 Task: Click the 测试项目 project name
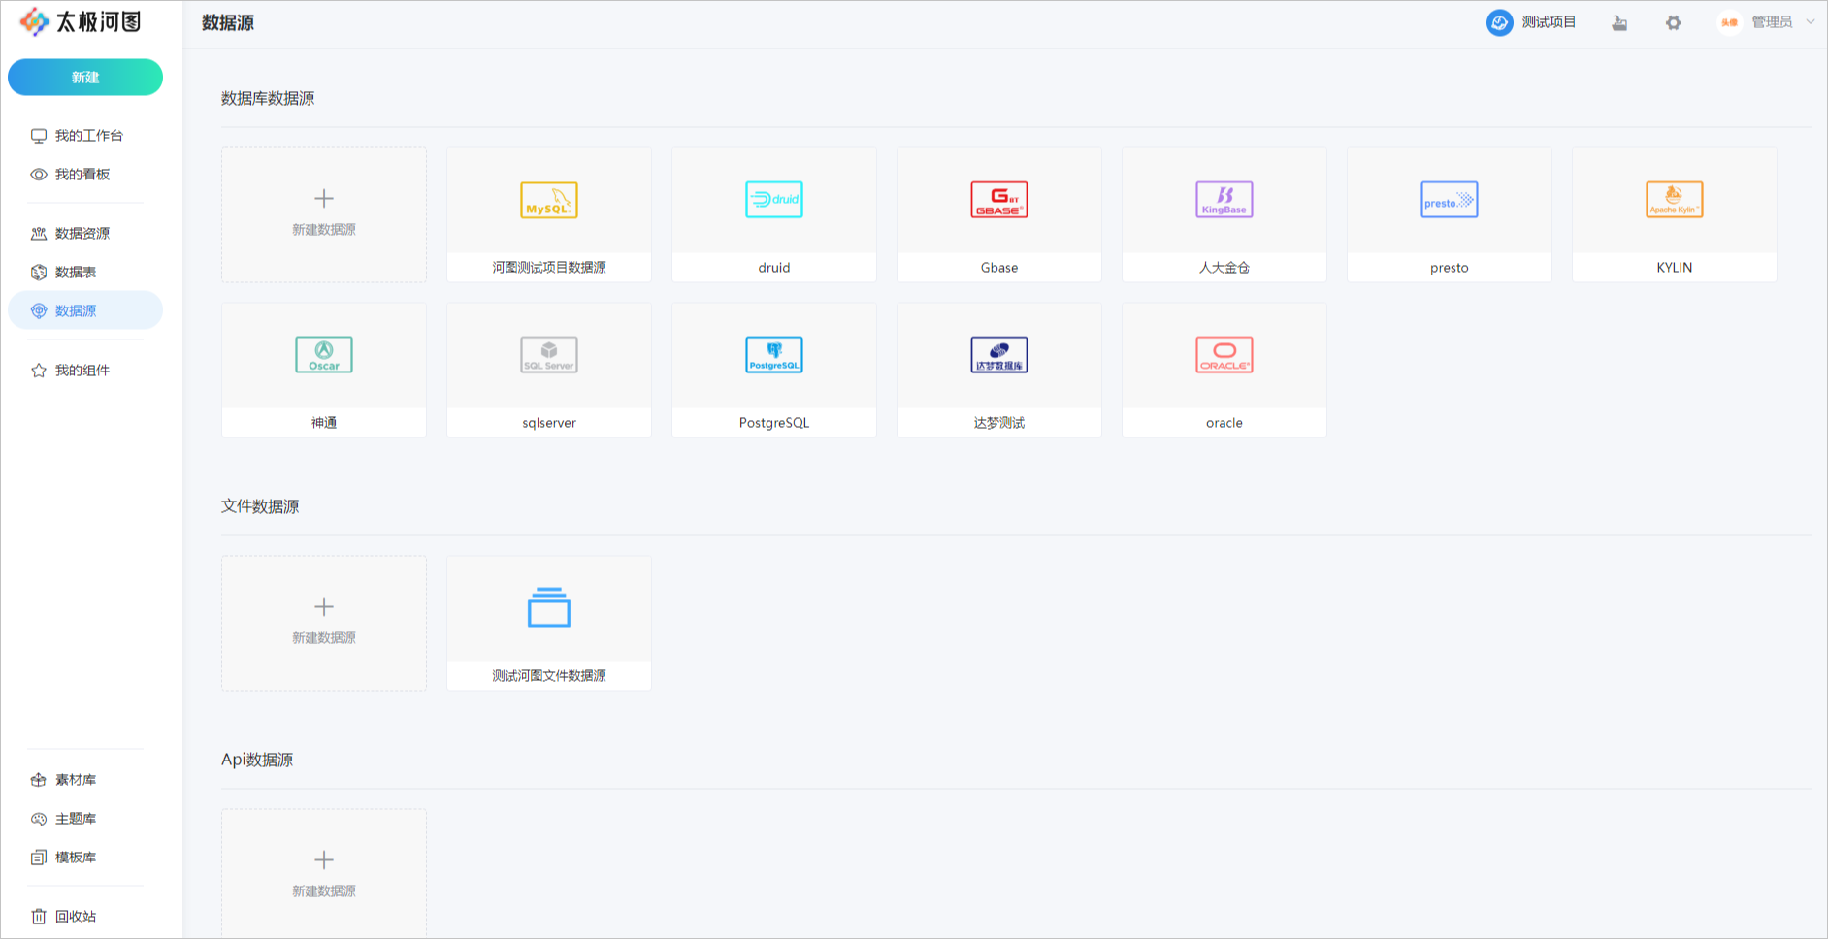pyautogui.click(x=1549, y=22)
